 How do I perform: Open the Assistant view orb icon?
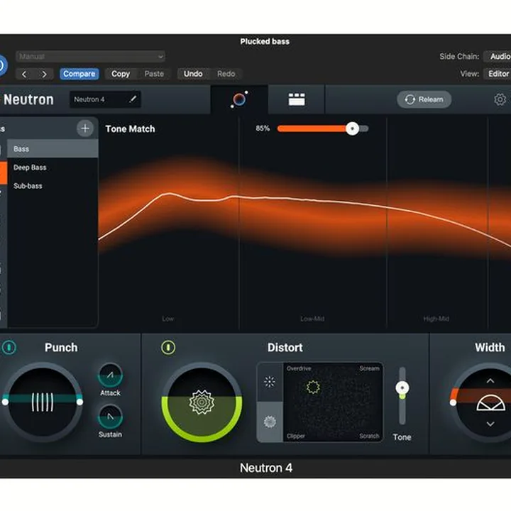click(x=239, y=99)
